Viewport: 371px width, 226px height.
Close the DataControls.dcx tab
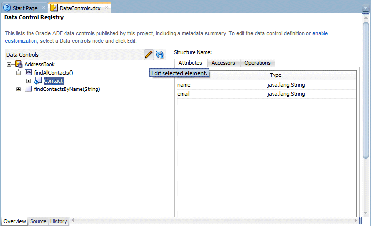107,8
